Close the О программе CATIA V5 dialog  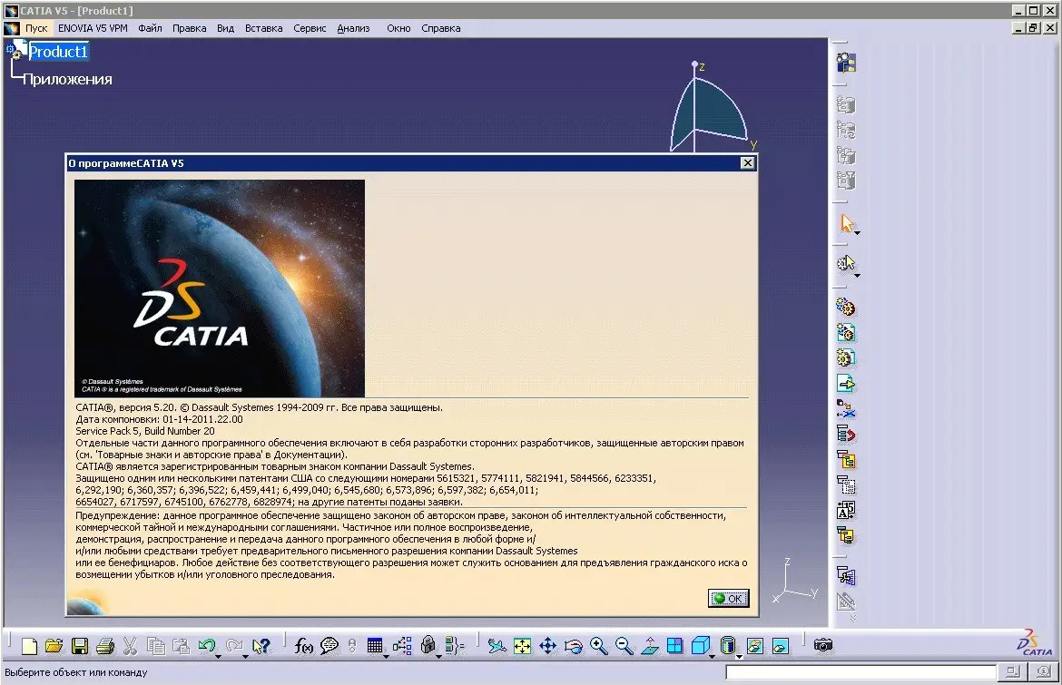point(747,163)
